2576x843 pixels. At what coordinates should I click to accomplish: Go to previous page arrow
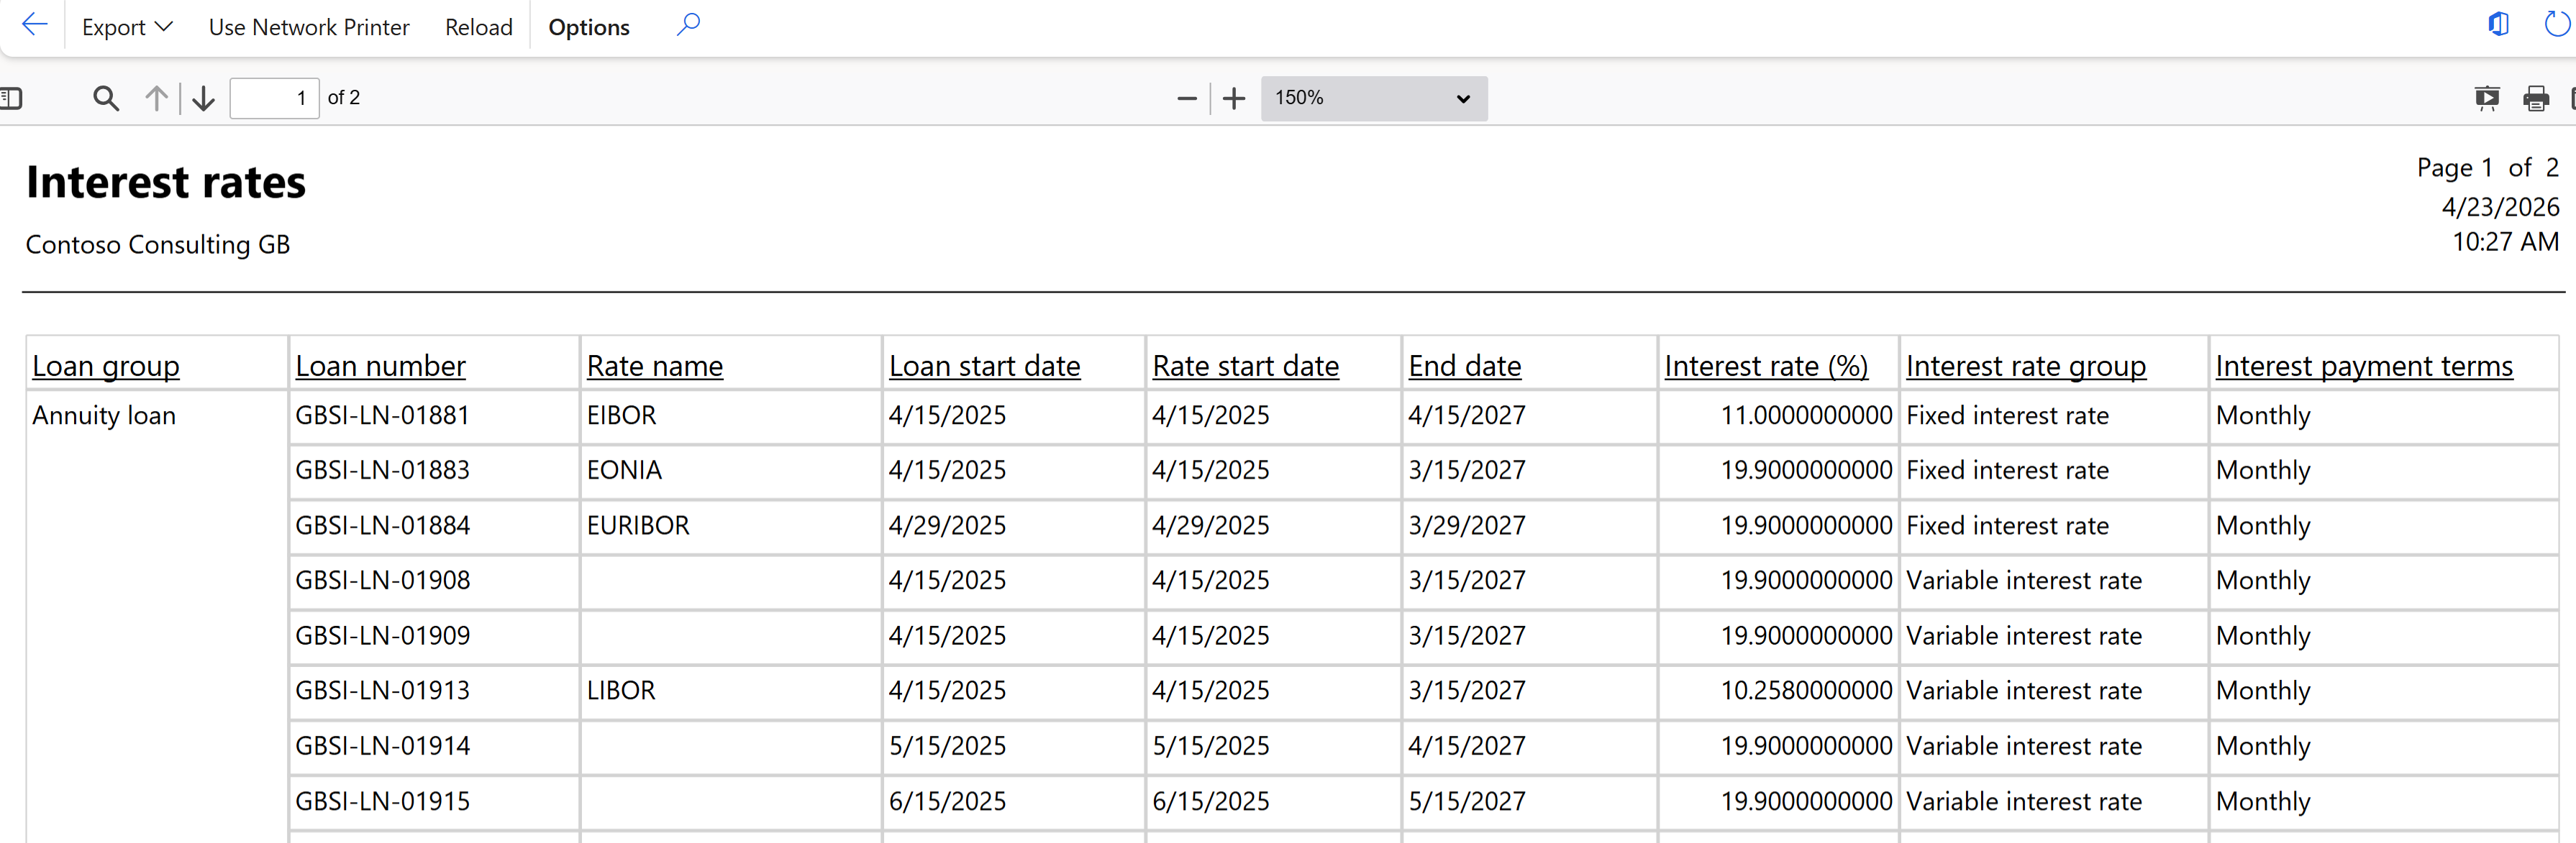(156, 98)
